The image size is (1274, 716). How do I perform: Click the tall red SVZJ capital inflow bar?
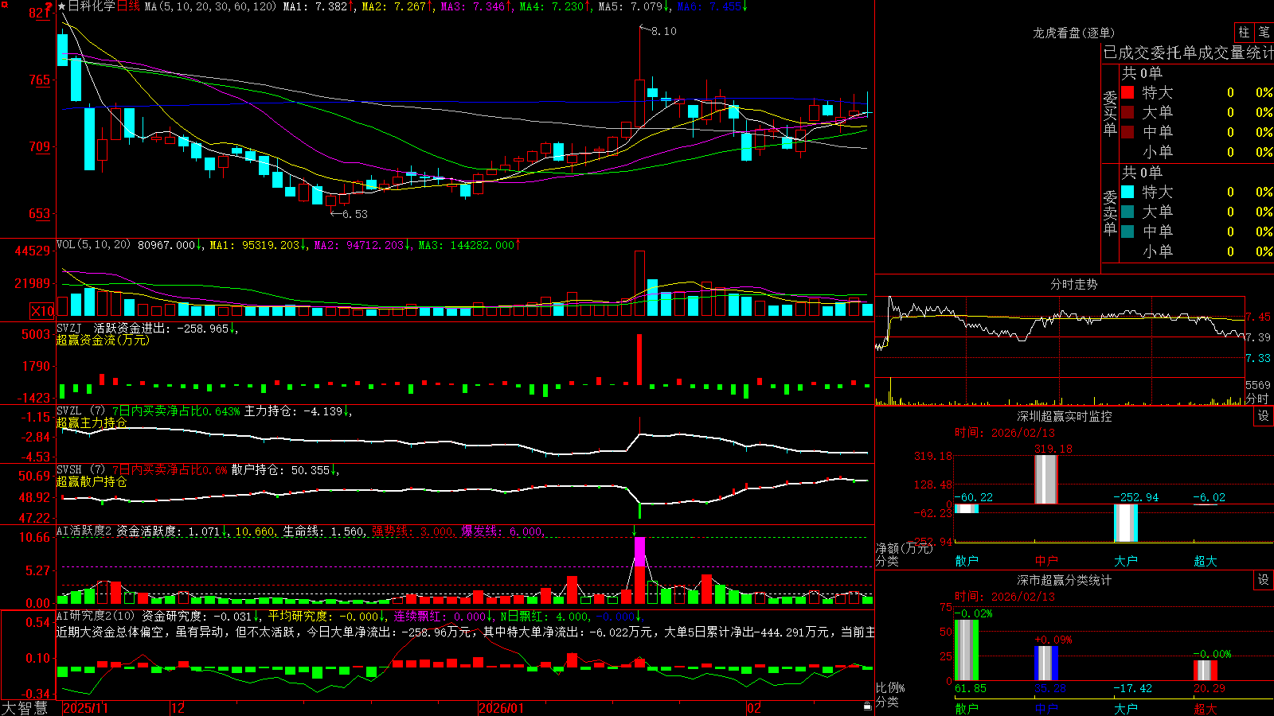click(x=639, y=360)
